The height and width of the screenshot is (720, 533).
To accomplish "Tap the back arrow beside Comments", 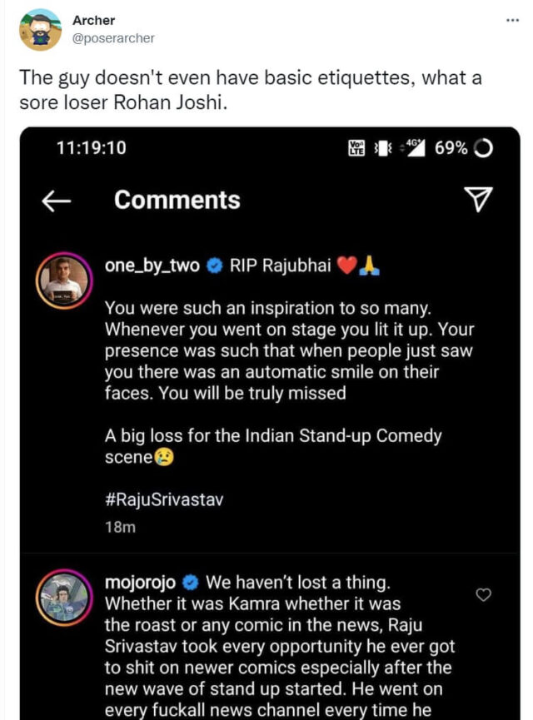I will click(57, 201).
